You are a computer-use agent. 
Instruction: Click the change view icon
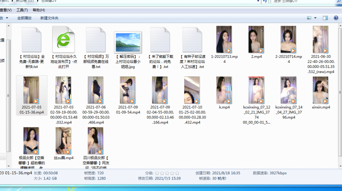[309, 18]
